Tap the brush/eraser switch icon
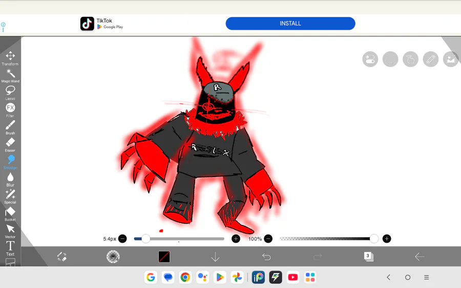Image resolution: width=461 pixels, height=288 pixels. click(x=62, y=257)
